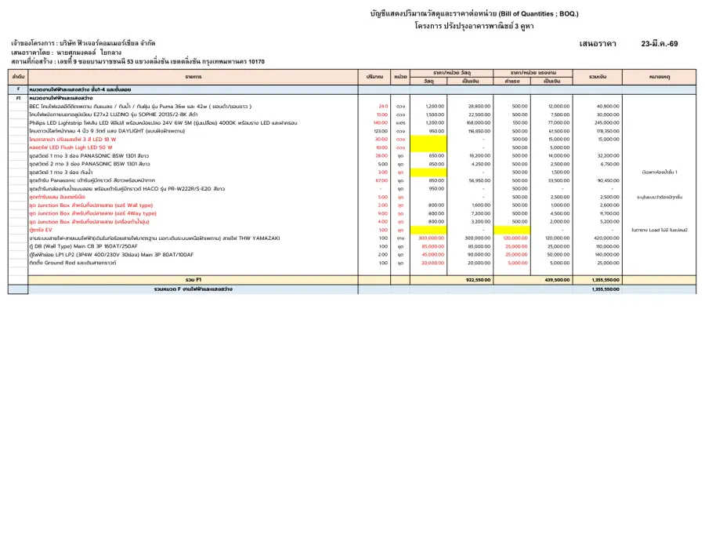Screen dimensions: 705x545
Task: Click the 'Junction Box ... Wall type' item
Action: point(91,205)
